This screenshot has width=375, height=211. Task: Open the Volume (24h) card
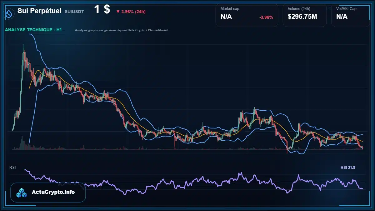tap(305, 15)
